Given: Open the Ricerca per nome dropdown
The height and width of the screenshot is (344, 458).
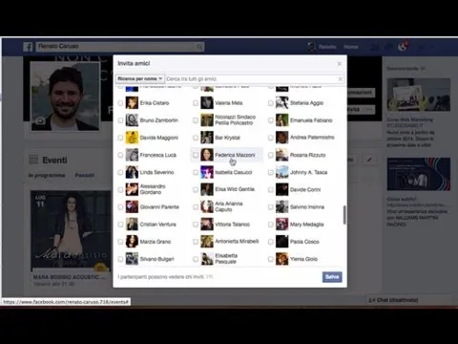Looking at the screenshot, I should click(140, 78).
